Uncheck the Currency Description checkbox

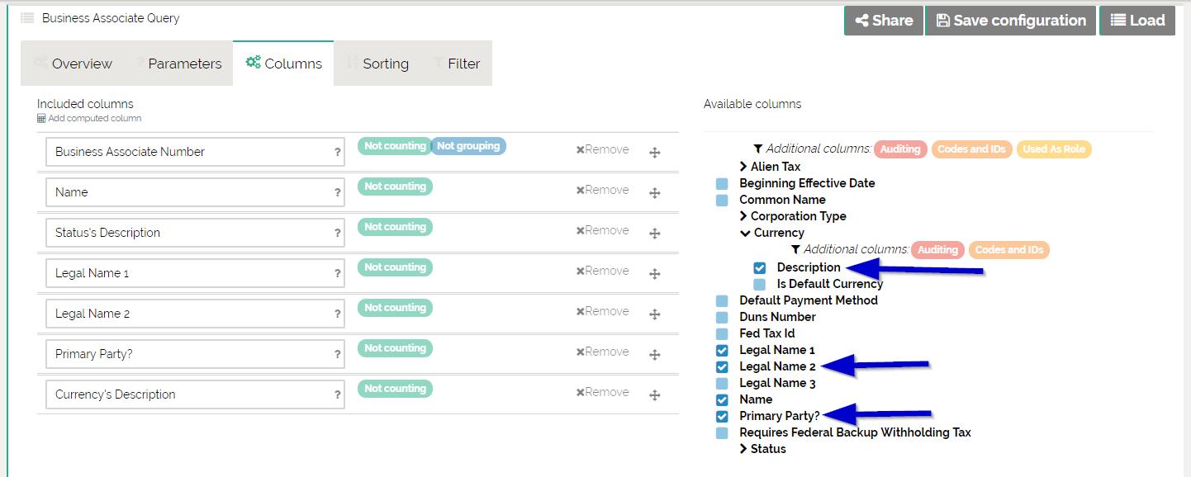click(760, 267)
